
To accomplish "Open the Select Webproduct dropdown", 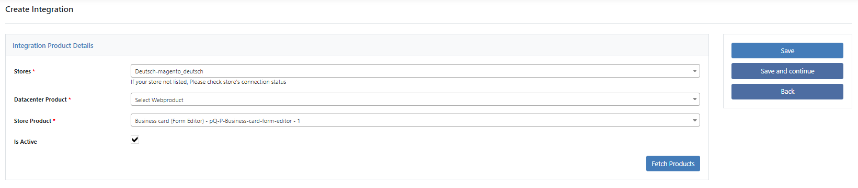I will click(x=415, y=99).
